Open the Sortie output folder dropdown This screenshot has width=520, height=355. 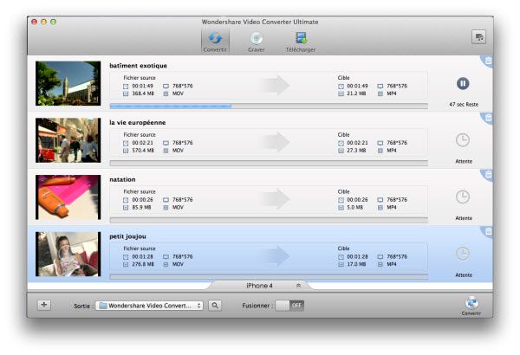149,306
